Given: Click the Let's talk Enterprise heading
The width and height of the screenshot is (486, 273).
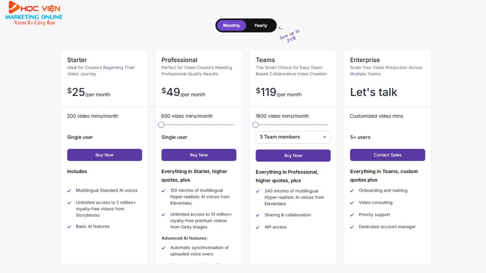Looking at the screenshot, I should coord(373,92).
